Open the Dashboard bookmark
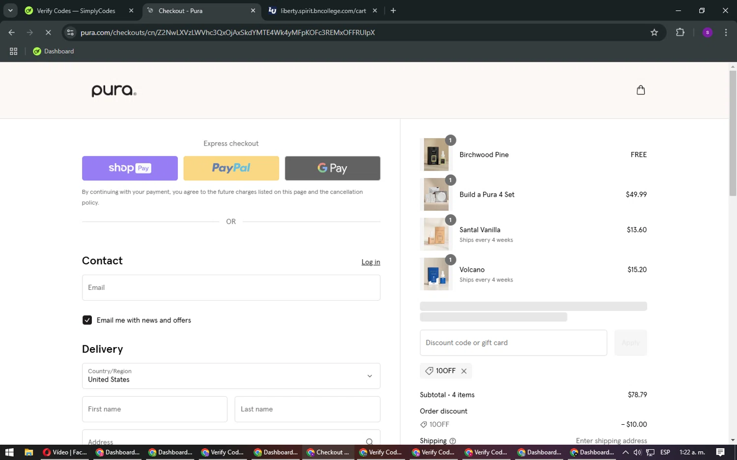Image resolution: width=737 pixels, height=460 pixels. [54, 51]
